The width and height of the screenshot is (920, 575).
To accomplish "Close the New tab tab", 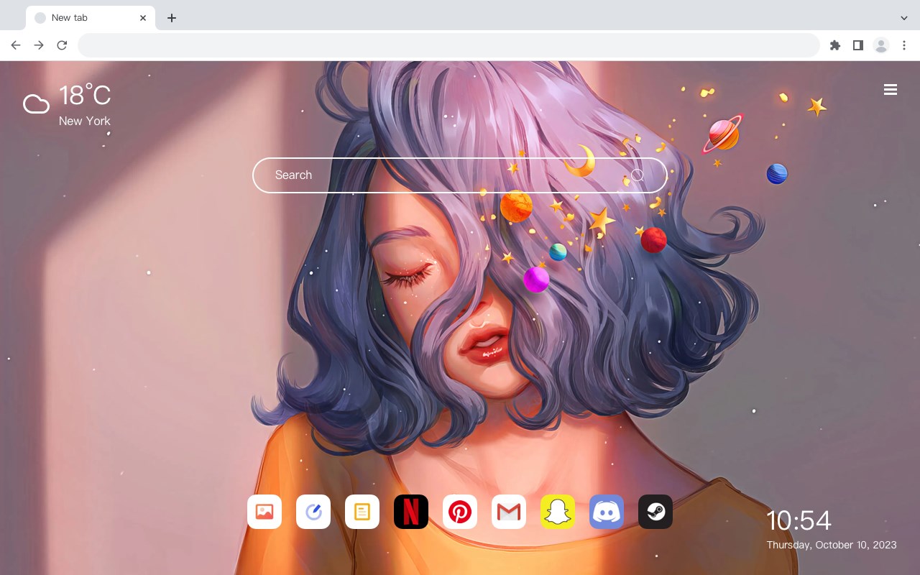I will point(143,18).
